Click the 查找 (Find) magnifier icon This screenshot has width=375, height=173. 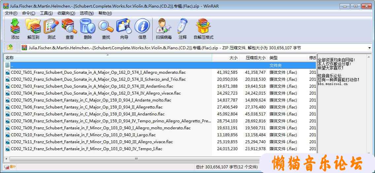[x=106, y=26]
